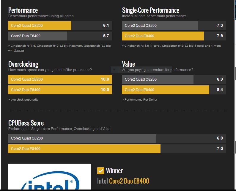Open the '1 more' link under Performance benchmarks
Image resolution: width=236 pixels, height=191 pixels.
pos(19,50)
